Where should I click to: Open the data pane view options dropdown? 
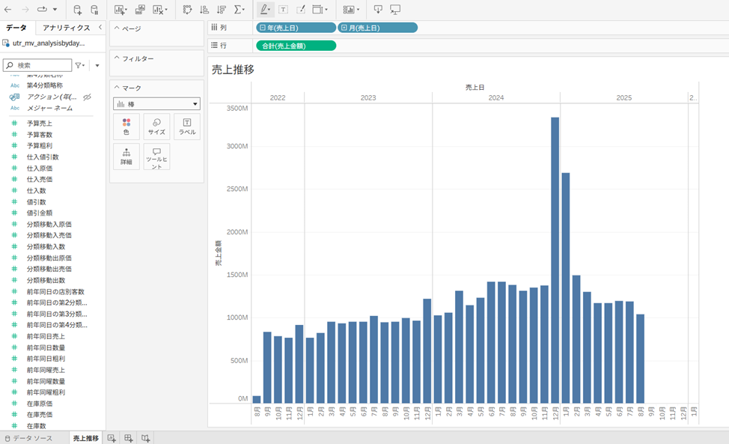click(97, 66)
